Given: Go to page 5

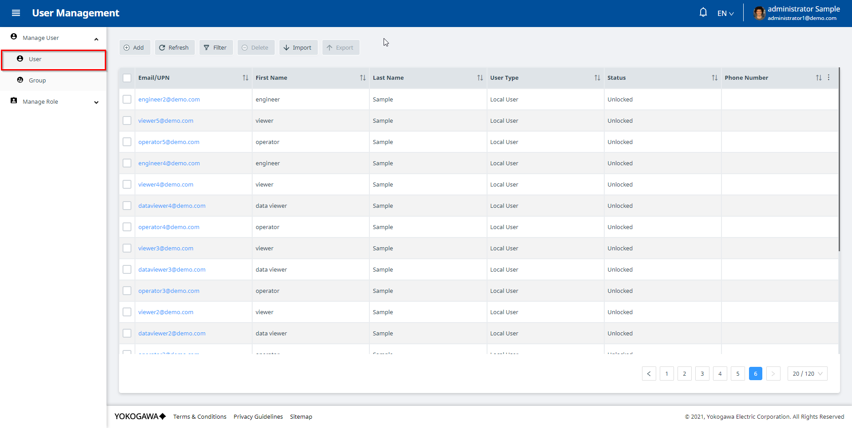Looking at the screenshot, I should pos(737,374).
